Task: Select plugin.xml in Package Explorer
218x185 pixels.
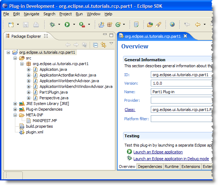Action: 34,132
